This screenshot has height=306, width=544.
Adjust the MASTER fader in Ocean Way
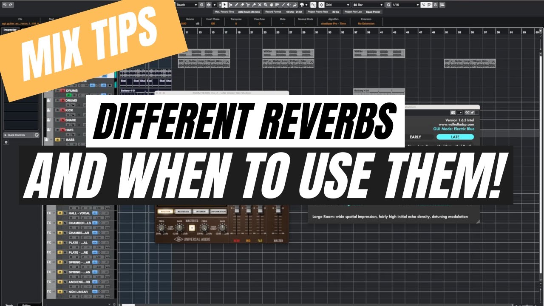[278, 209]
